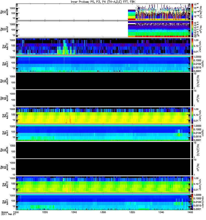206x220 pixels.
Task: Select the 1200 time axis tick label
Action: point(16,213)
